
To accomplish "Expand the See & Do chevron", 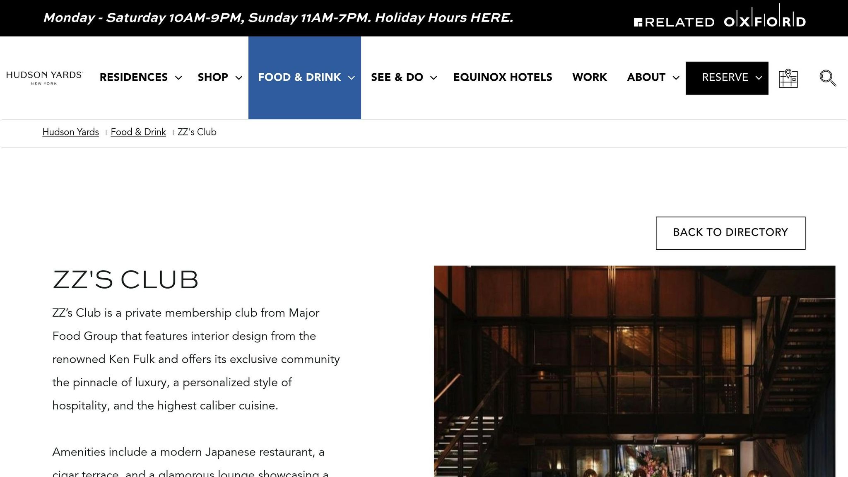I will click(434, 78).
